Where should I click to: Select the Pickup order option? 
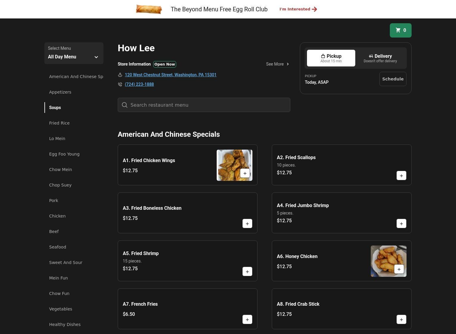pyautogui.click(x=331, y=58)
